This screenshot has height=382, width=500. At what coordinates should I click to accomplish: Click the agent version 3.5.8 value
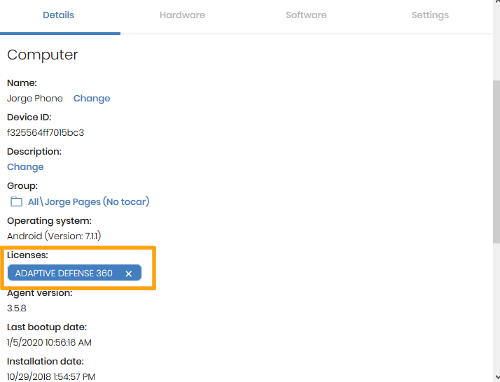click(17, 309)
